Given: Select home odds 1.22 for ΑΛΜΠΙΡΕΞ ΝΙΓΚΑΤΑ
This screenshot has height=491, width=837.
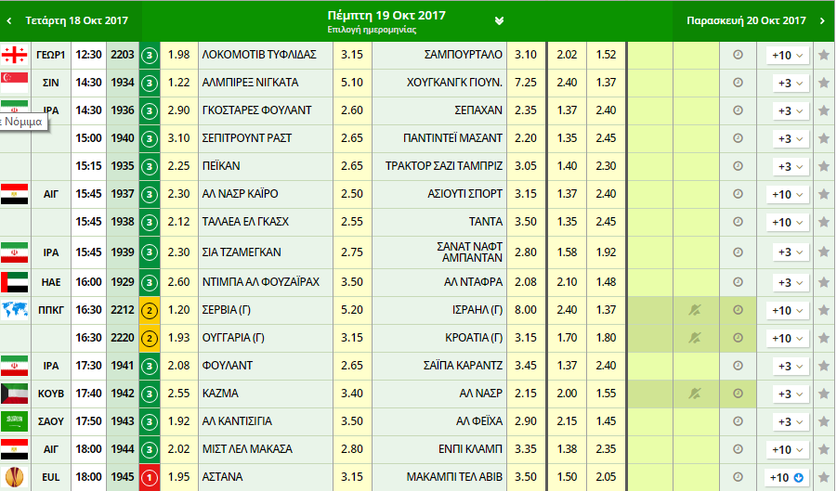Looking at the screenshot, I should pos(180,83).
